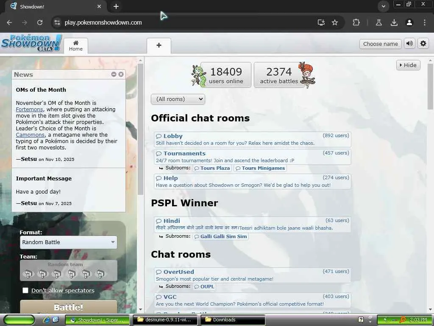Toggle Don't allow spectators checkbox
The width and height of the screenshot is (434, 326).
[25, 290]
